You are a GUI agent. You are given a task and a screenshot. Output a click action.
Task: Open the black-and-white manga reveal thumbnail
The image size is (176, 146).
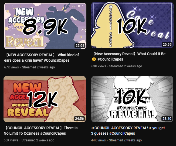132,99
